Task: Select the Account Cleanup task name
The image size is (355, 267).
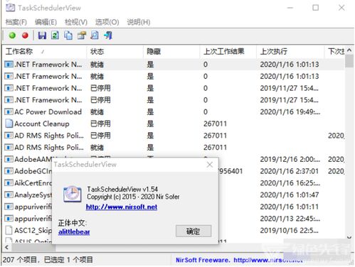Action: [x=42, y=124]
